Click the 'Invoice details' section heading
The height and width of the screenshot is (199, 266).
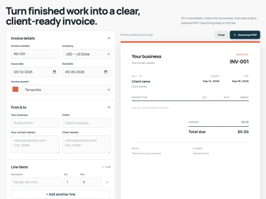point(23,38)
